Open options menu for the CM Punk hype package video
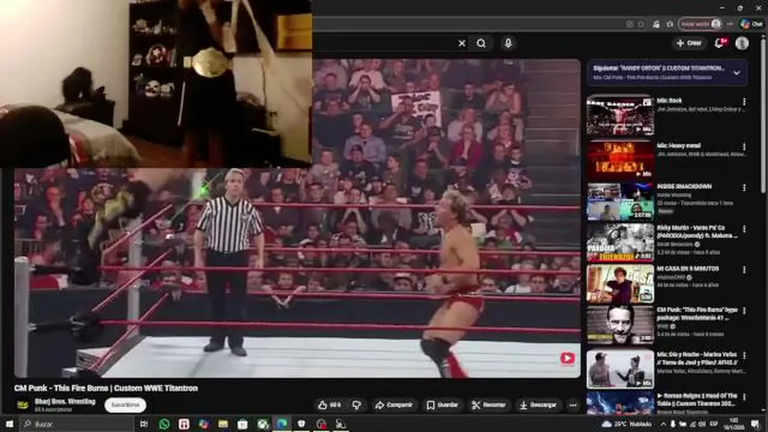 tap(744, 312)
